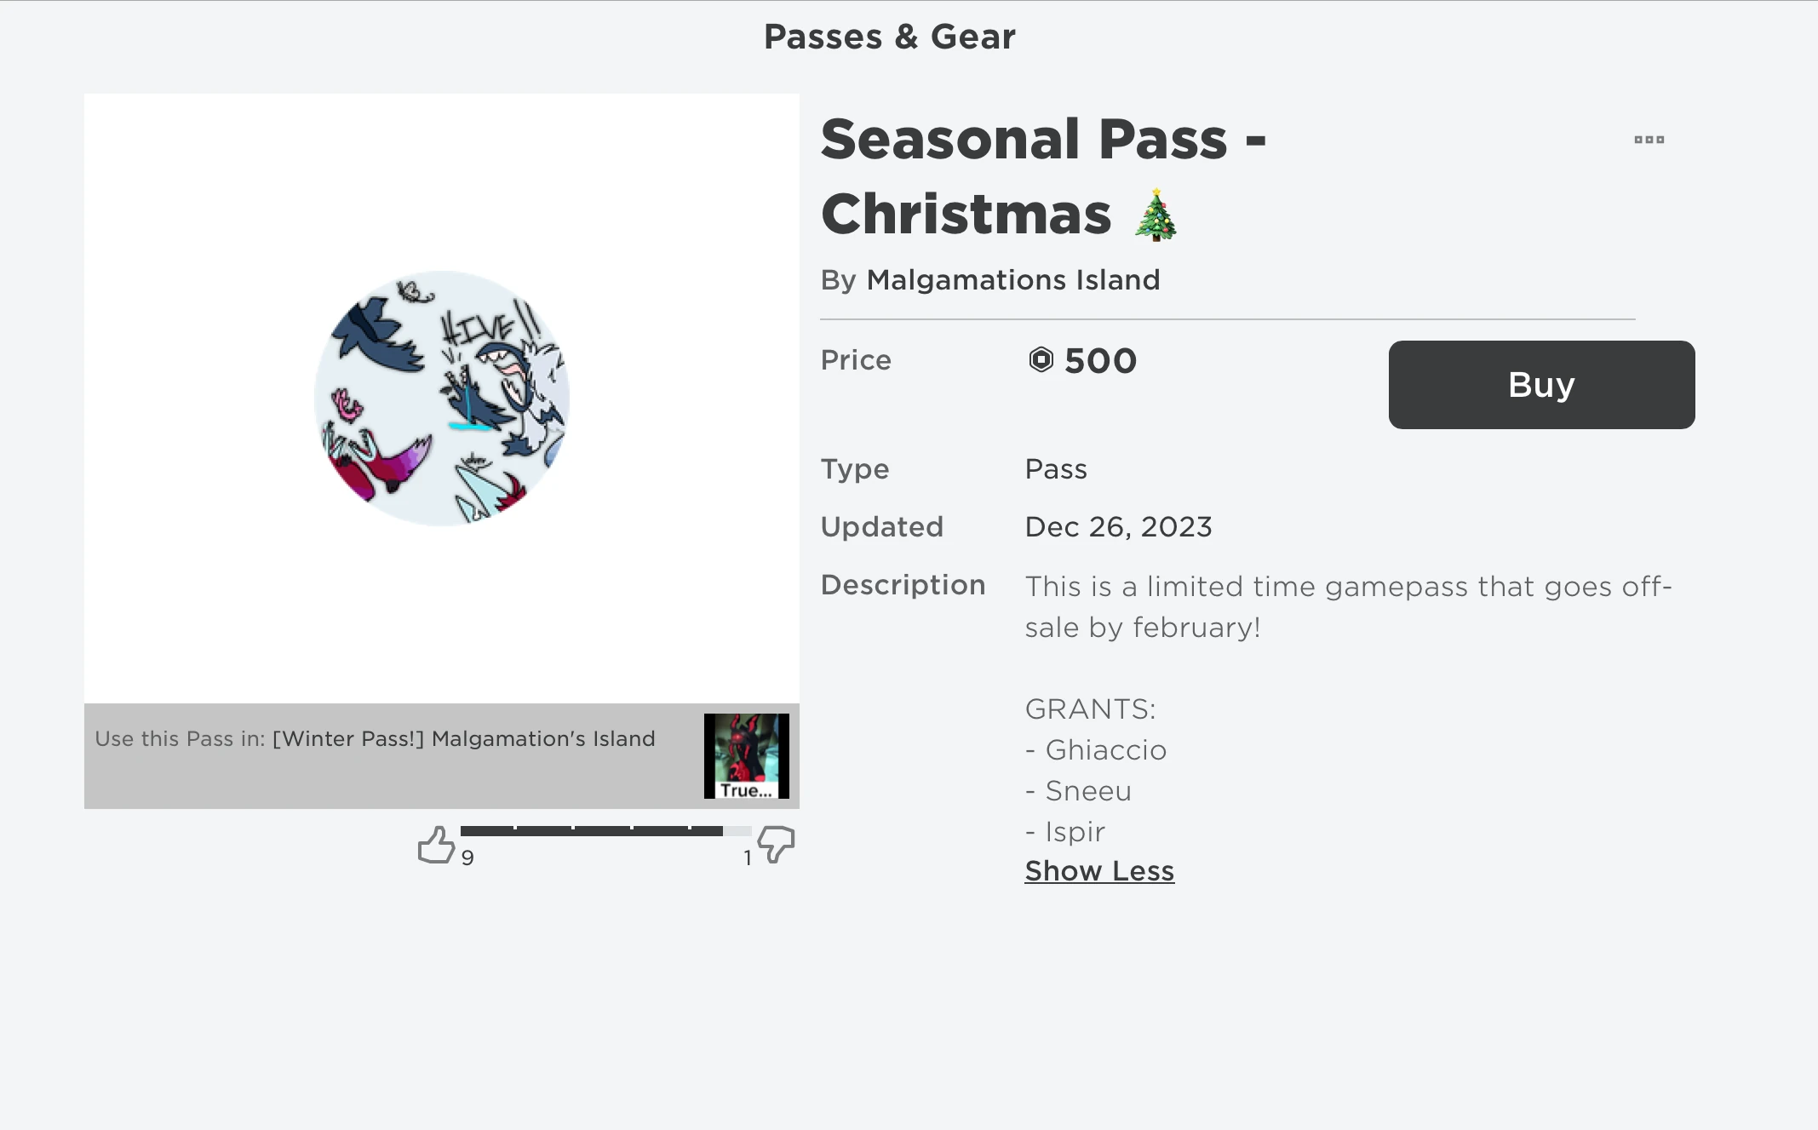The image size is (1818, 1130).
Task: Open the pass thumbnail artwork
Action: coord(442,399)
